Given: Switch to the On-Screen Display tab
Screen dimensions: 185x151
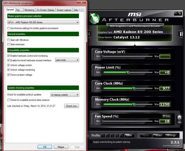Looking at the screenshot, I should 46,10.
